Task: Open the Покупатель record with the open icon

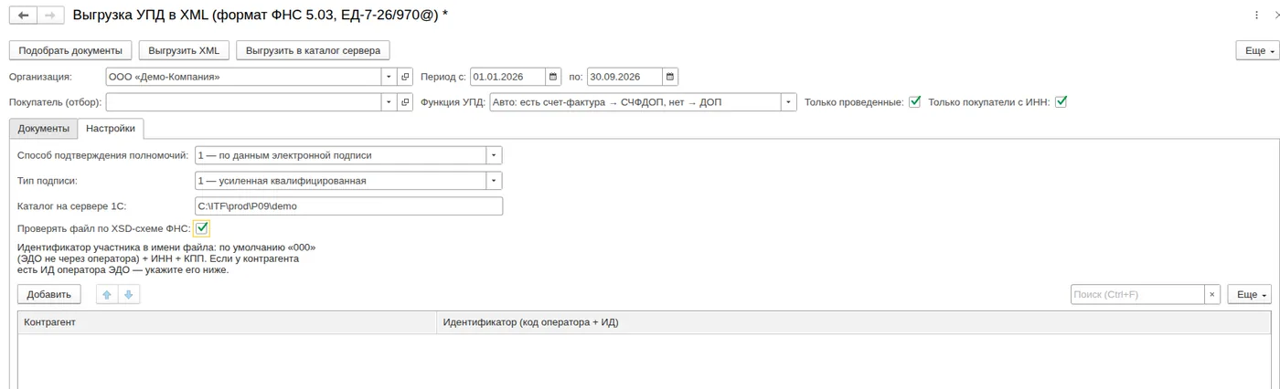Action: pos(406,102)
